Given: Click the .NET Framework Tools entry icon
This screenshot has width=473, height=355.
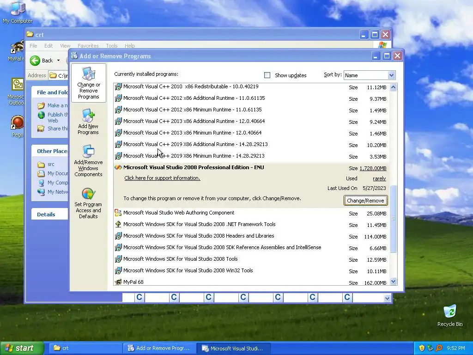Looking at the screenshot, I should (x=118, y=224).
